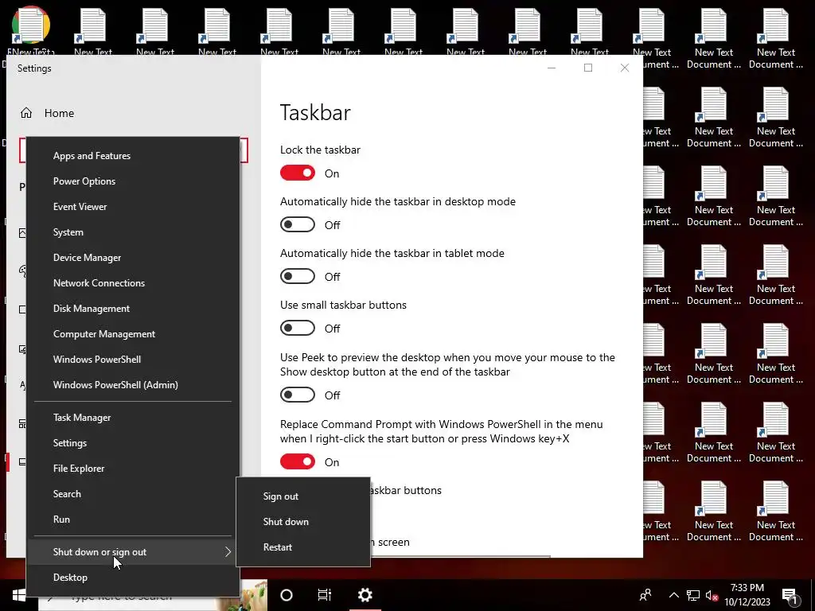Click the Home house icon
This screenshot has width=815, height=611.
(x=26, y=113)
